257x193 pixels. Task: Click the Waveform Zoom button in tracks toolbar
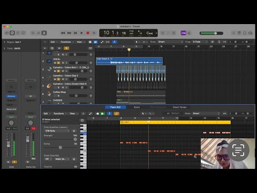pyautogui.click(x=213, y=42)
